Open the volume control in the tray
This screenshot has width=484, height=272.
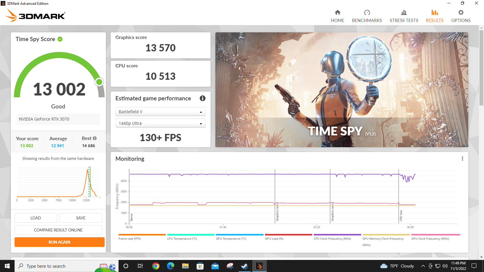(445, 266)
